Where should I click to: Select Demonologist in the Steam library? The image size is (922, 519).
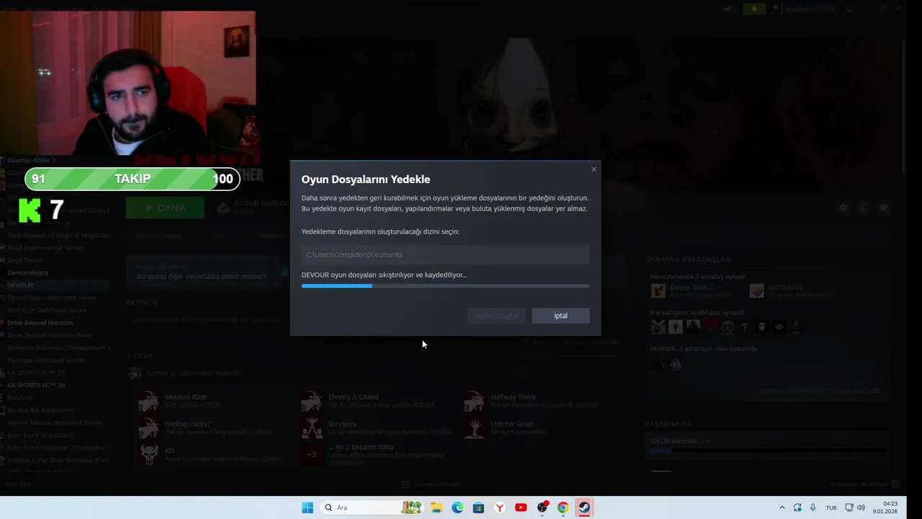[x=28, y=272]
